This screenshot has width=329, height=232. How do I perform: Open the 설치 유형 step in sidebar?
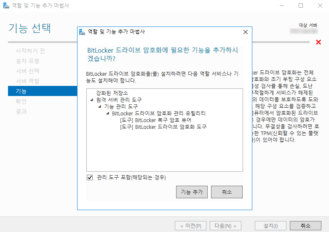pyautogui.click(x=27, y=61)
